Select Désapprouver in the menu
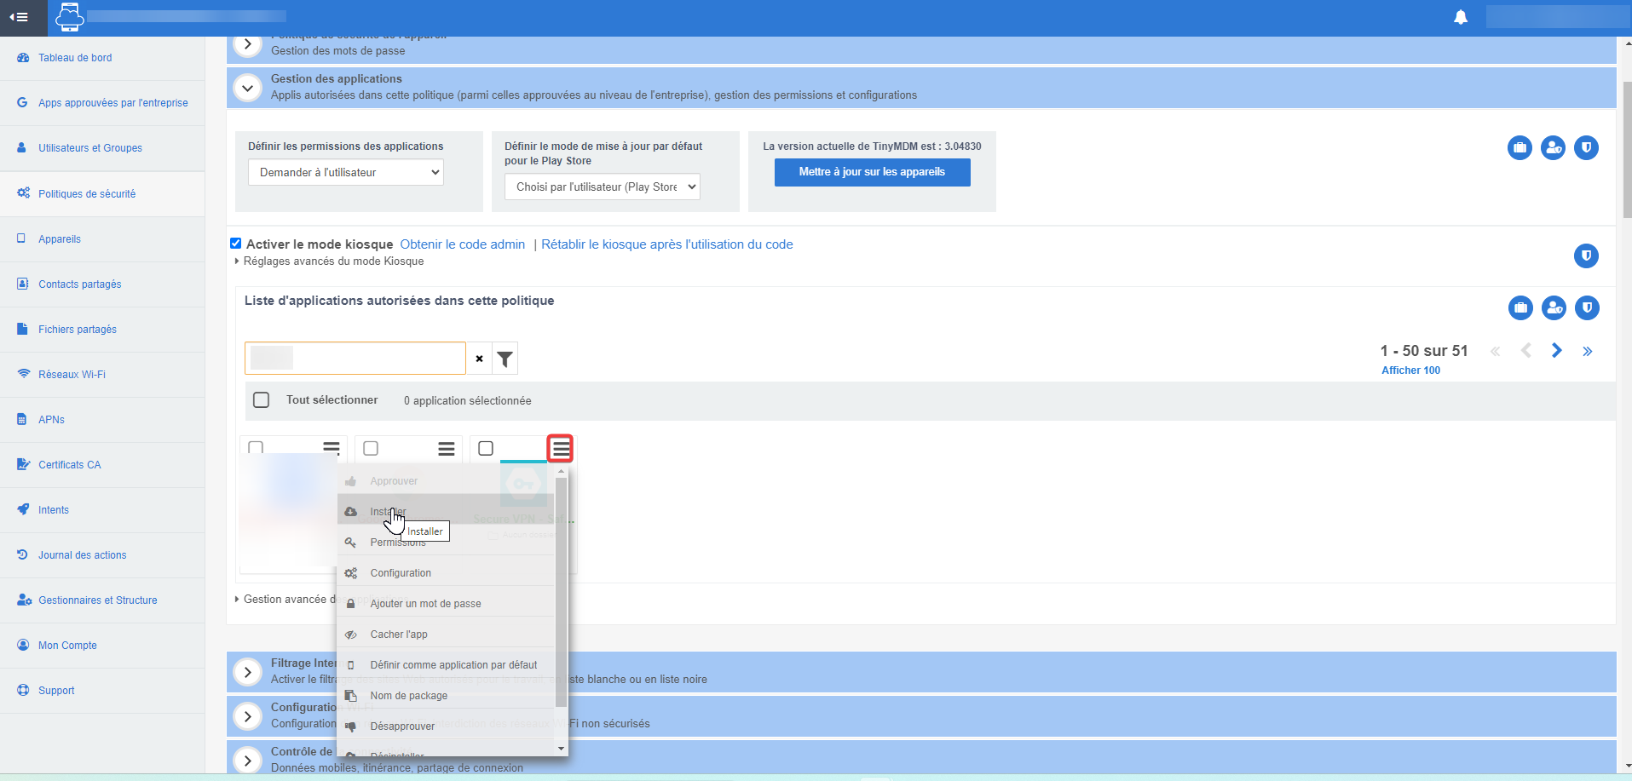Screen dimensions: 1632x781 [x=446, y=726]
